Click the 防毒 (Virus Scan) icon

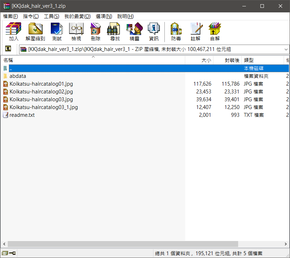[176, 31]
